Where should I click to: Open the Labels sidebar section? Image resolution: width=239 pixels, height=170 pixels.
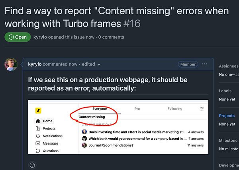(x=225, y=91)
